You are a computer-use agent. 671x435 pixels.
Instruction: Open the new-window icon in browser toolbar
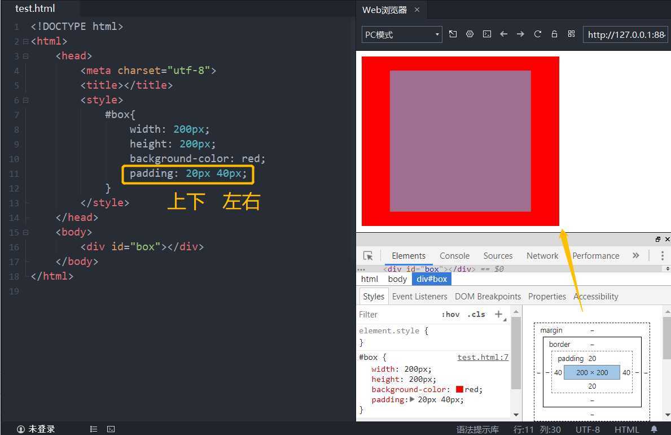point(453,34)
